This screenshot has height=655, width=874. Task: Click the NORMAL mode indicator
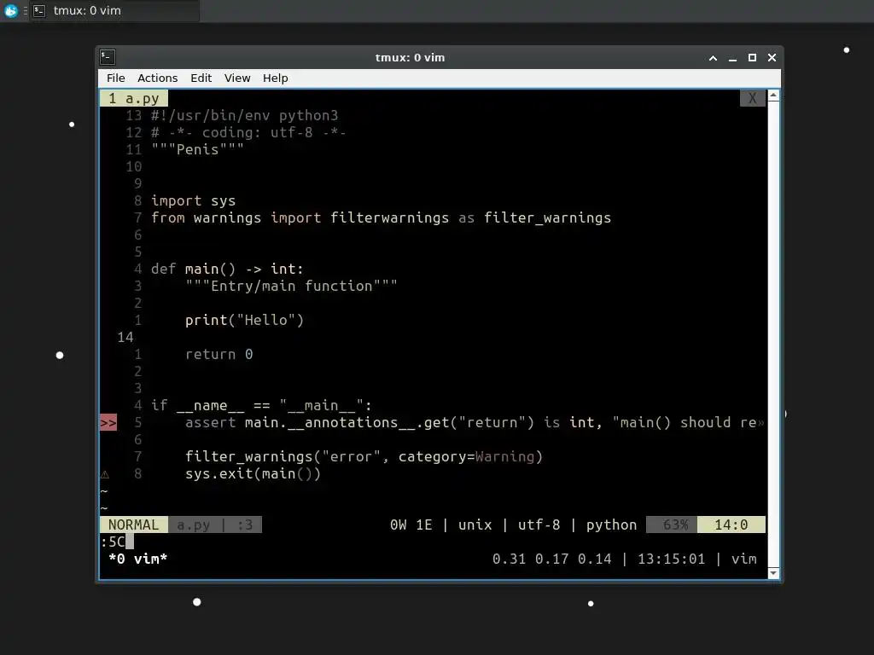click(x=134, y=525)
